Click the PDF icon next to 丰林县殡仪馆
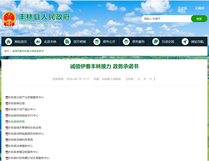The image size is (209, 161). pos(7,103)
